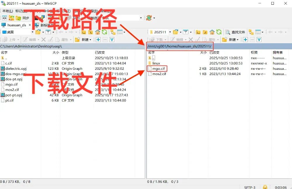The height and width of the screenshot is (189, 292).
Task: Click the remote panel home directory icon
Action: click(x=212, y=32)
